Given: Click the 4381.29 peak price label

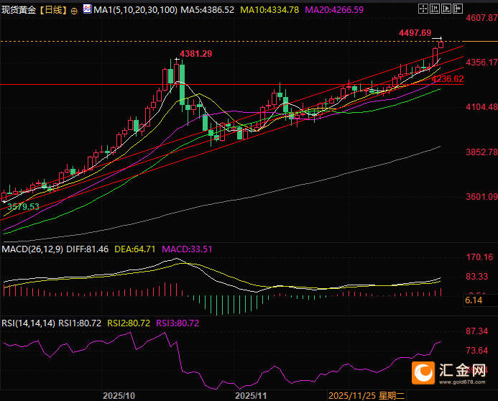Looking at the screenshot, I should coord(196,54).
